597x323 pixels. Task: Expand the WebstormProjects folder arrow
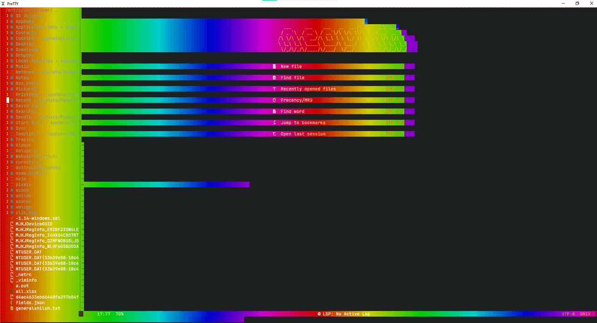click(7, 156)
